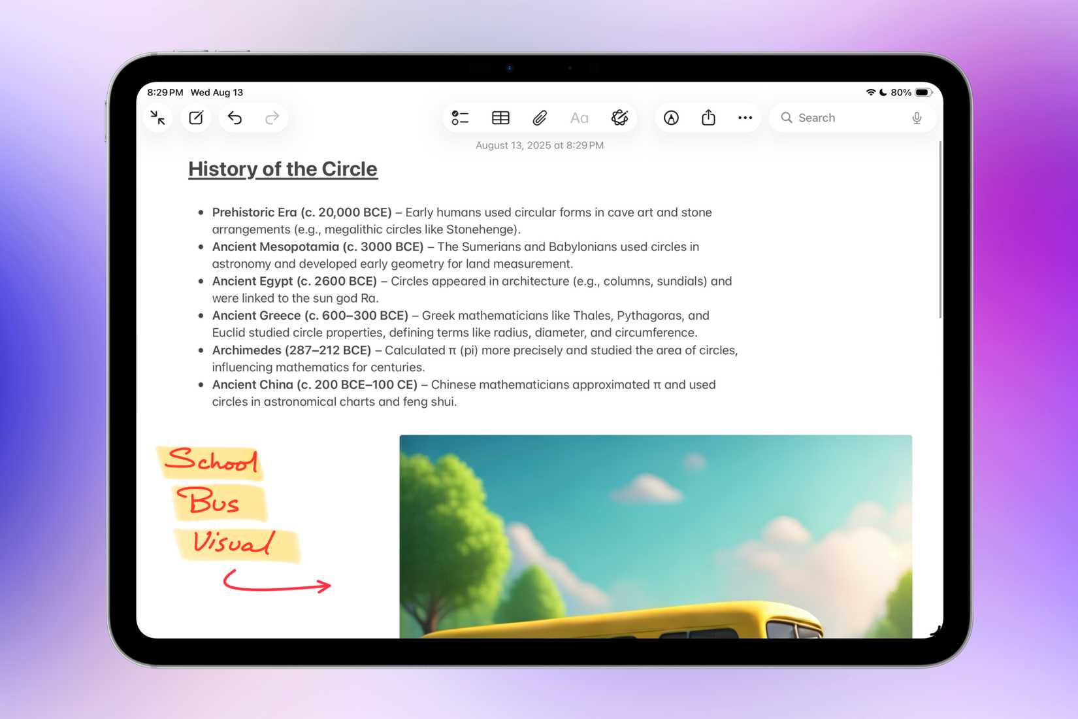Tap the Undo icon

235,118
